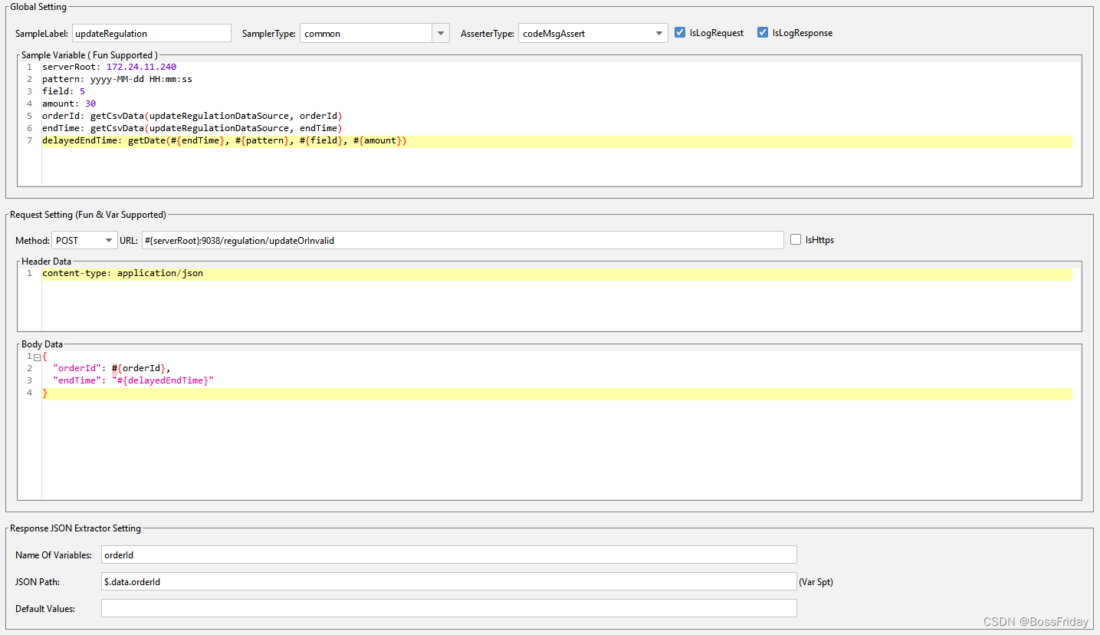
Task: Click the IsLogRequest label text
Action: pyautogui.click(x=717, y=33)
